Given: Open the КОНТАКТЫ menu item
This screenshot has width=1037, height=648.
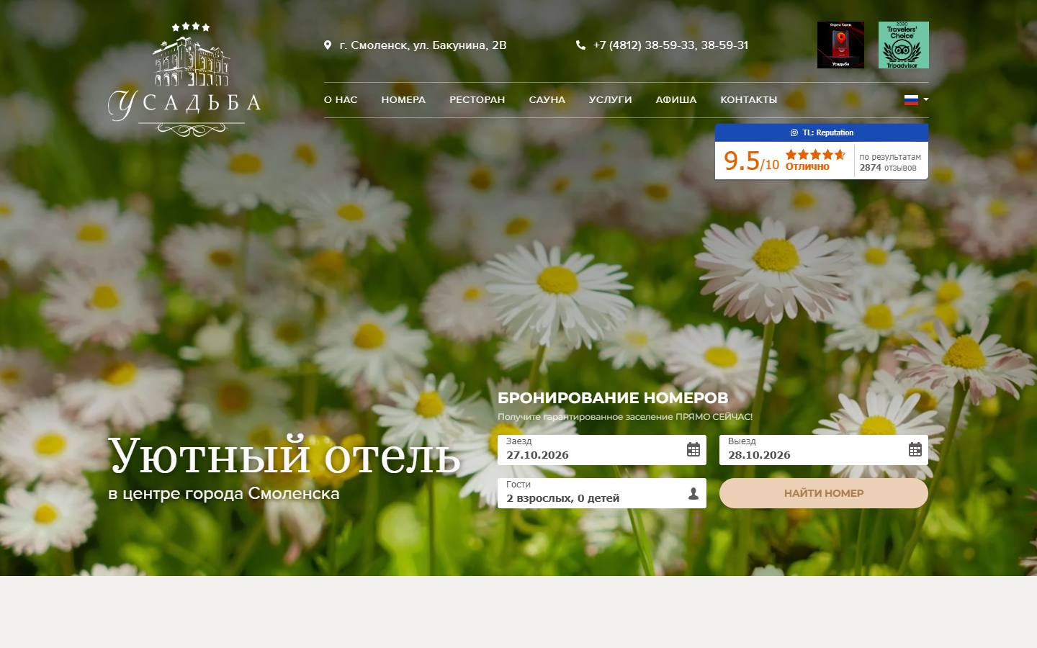Looking at the screenshot, I should tap(748, 100).
